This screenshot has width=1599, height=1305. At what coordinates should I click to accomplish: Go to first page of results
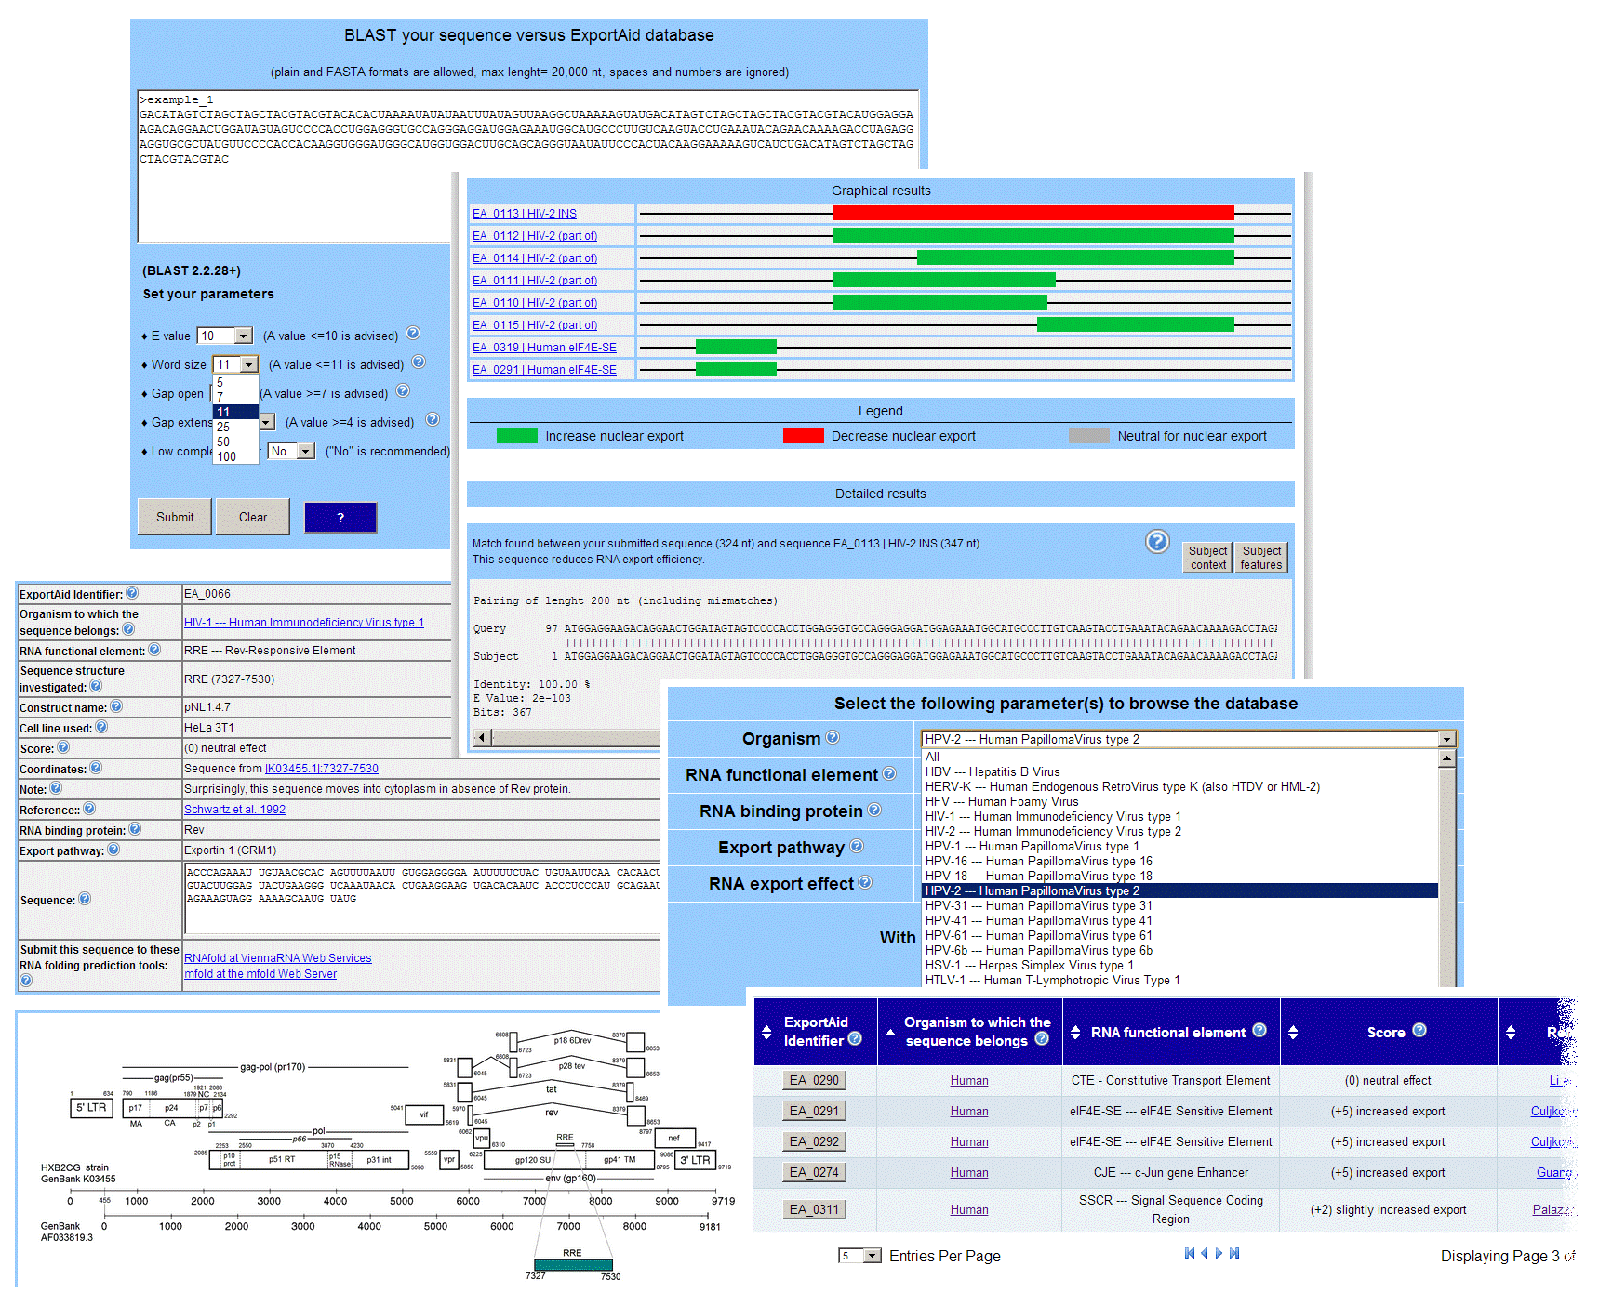pos(1190,1253)
